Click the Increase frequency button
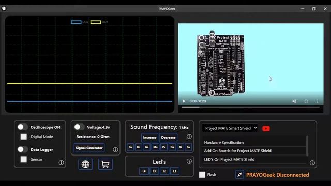 149,138
